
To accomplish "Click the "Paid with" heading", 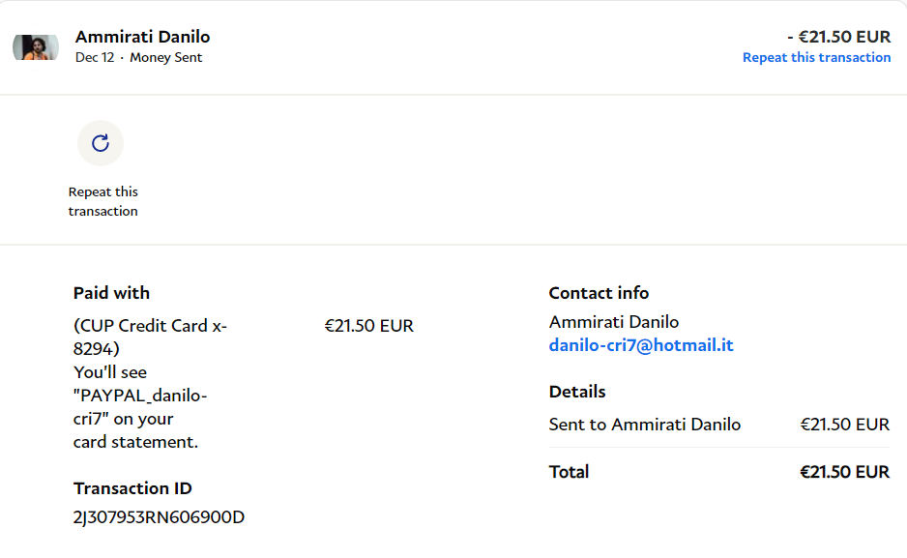I will click(x=111, y=293).
